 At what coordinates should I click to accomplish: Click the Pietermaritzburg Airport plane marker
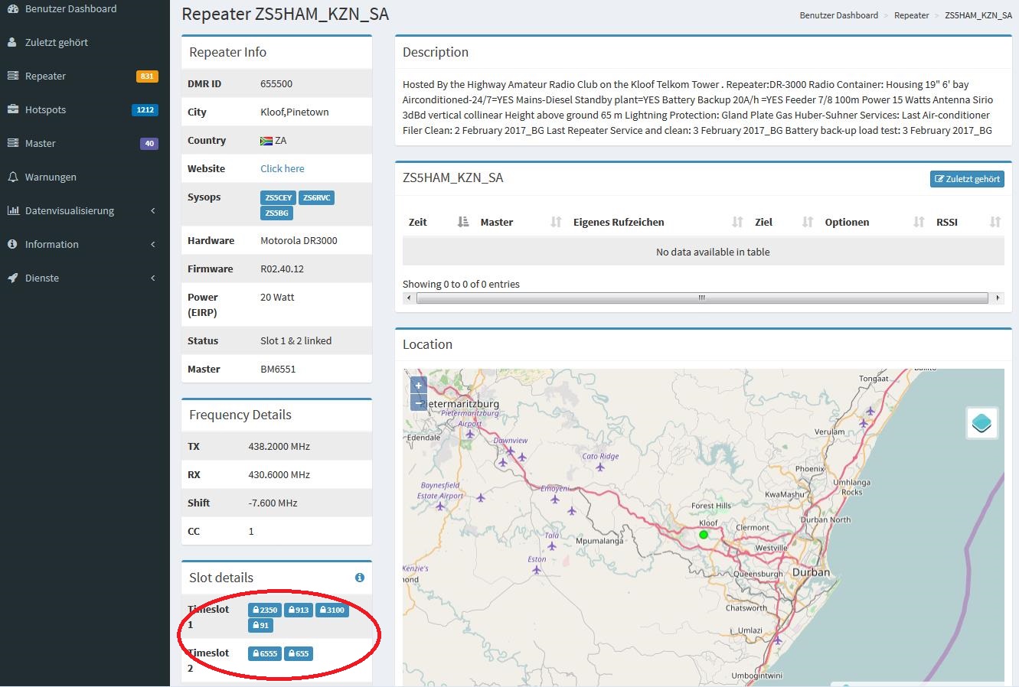470,433
